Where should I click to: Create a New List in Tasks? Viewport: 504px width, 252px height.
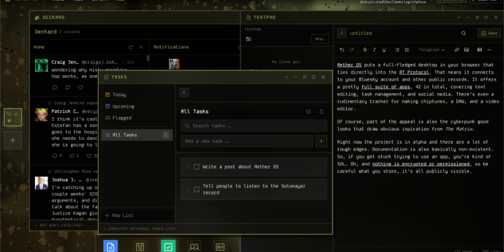click(137, 215)
